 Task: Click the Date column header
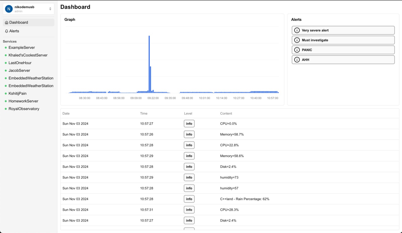66,113
